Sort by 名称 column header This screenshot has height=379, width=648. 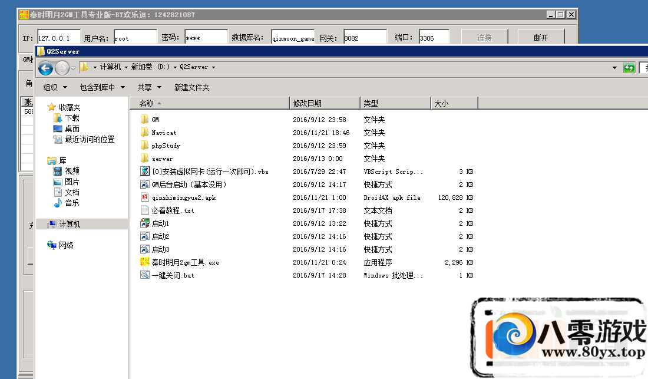[x=210, y=103]
